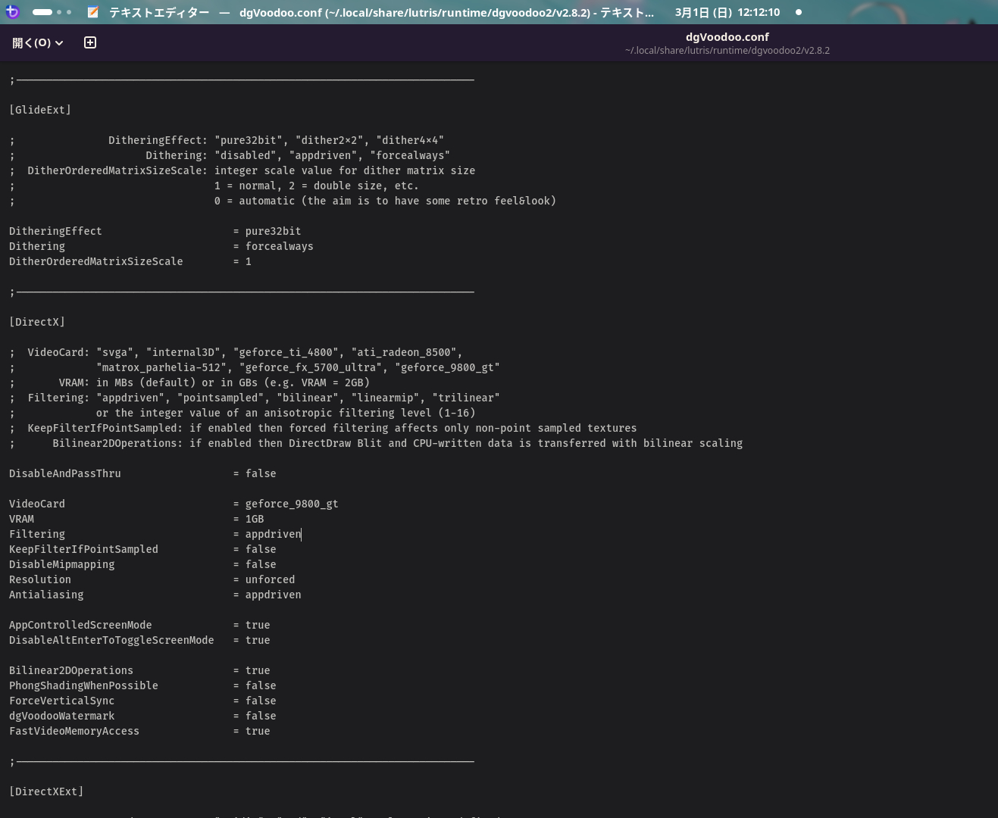The height and width of the screenshot is (818, 998).
Task: Place cursor on the [DirectXExt] section header
Action: pos(46,791)
